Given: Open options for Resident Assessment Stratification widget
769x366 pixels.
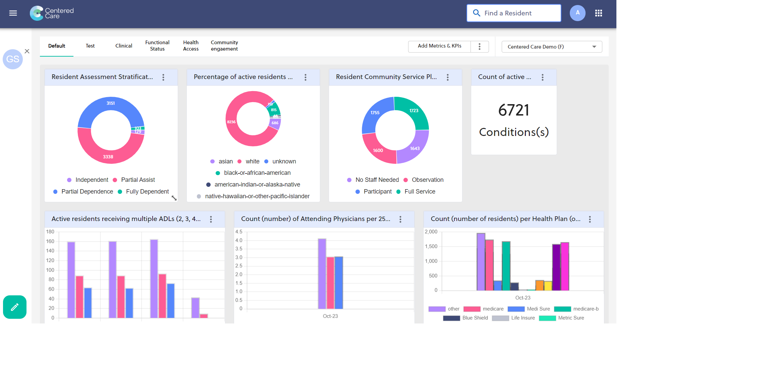Looking at the screenshot, I should pos(163,77).
